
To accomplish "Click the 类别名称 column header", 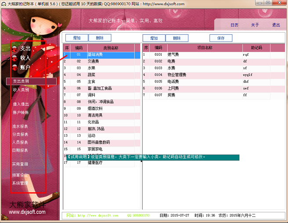I will 111,48.
